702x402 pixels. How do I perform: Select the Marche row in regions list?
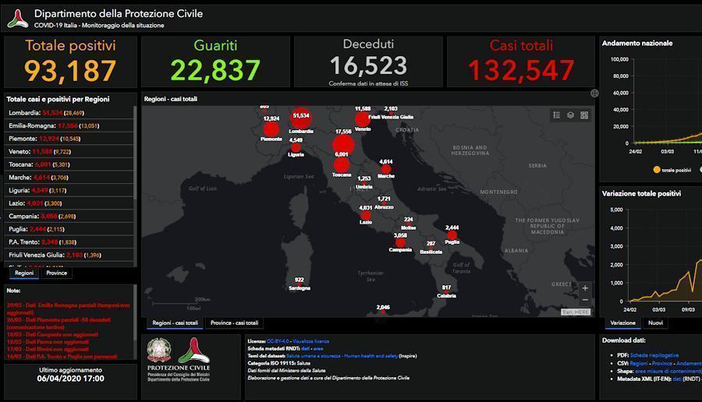point(69,178)
